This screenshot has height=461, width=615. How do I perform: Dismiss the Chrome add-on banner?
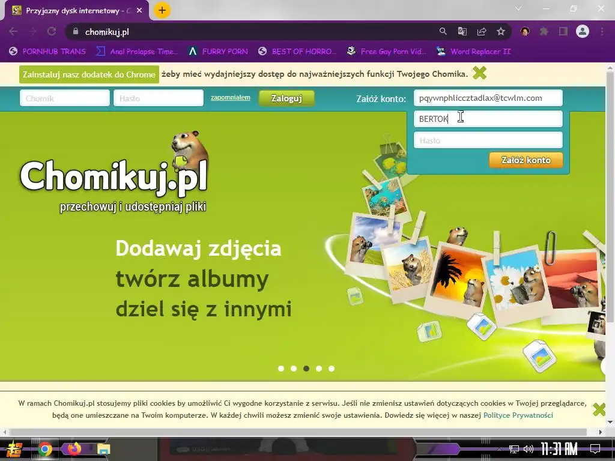click(x=479, y=73)
